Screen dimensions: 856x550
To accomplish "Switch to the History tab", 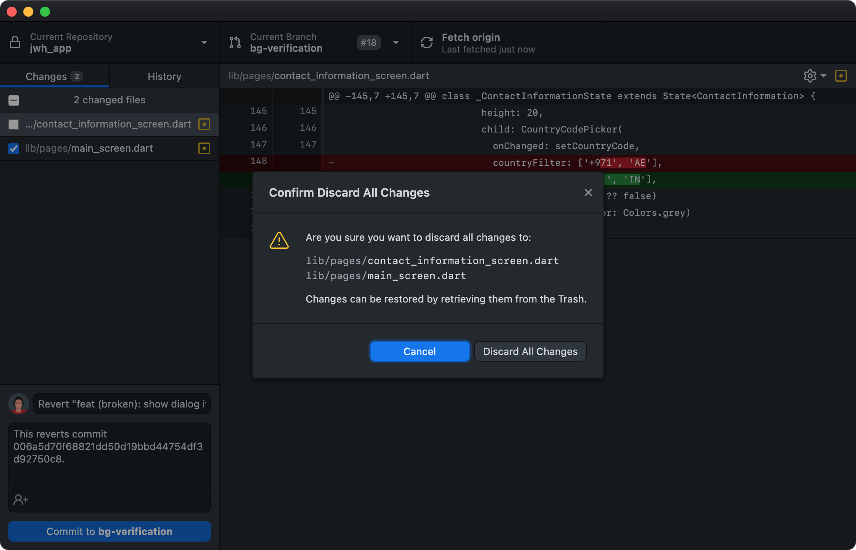I will 164,76.
